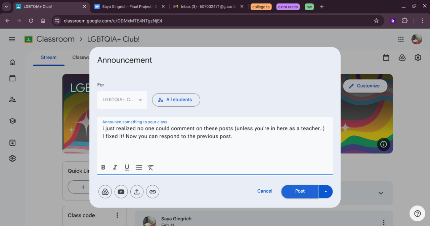Click the upload file icon
430x226 pixels.
pos(137,192)
